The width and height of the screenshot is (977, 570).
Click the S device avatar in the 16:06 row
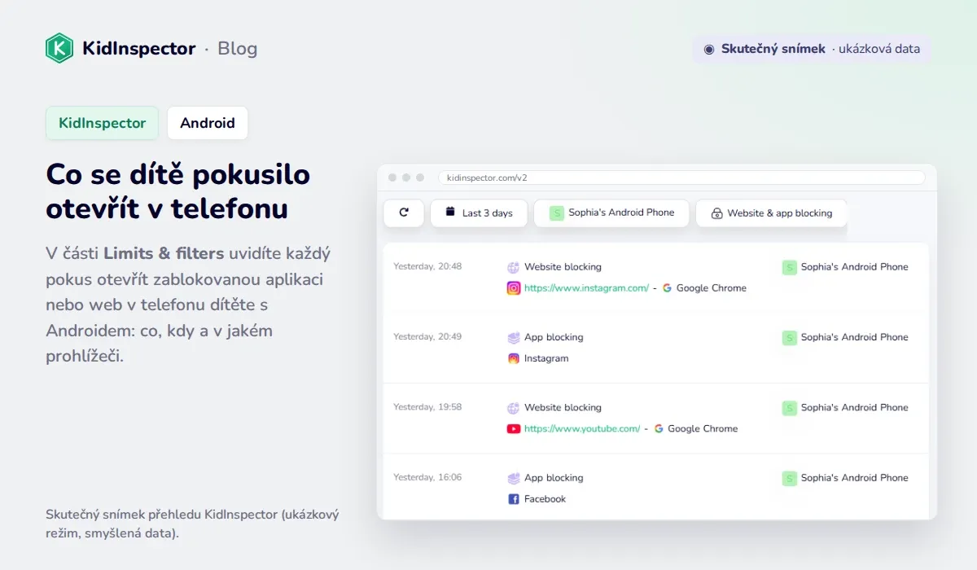point(789,478)
